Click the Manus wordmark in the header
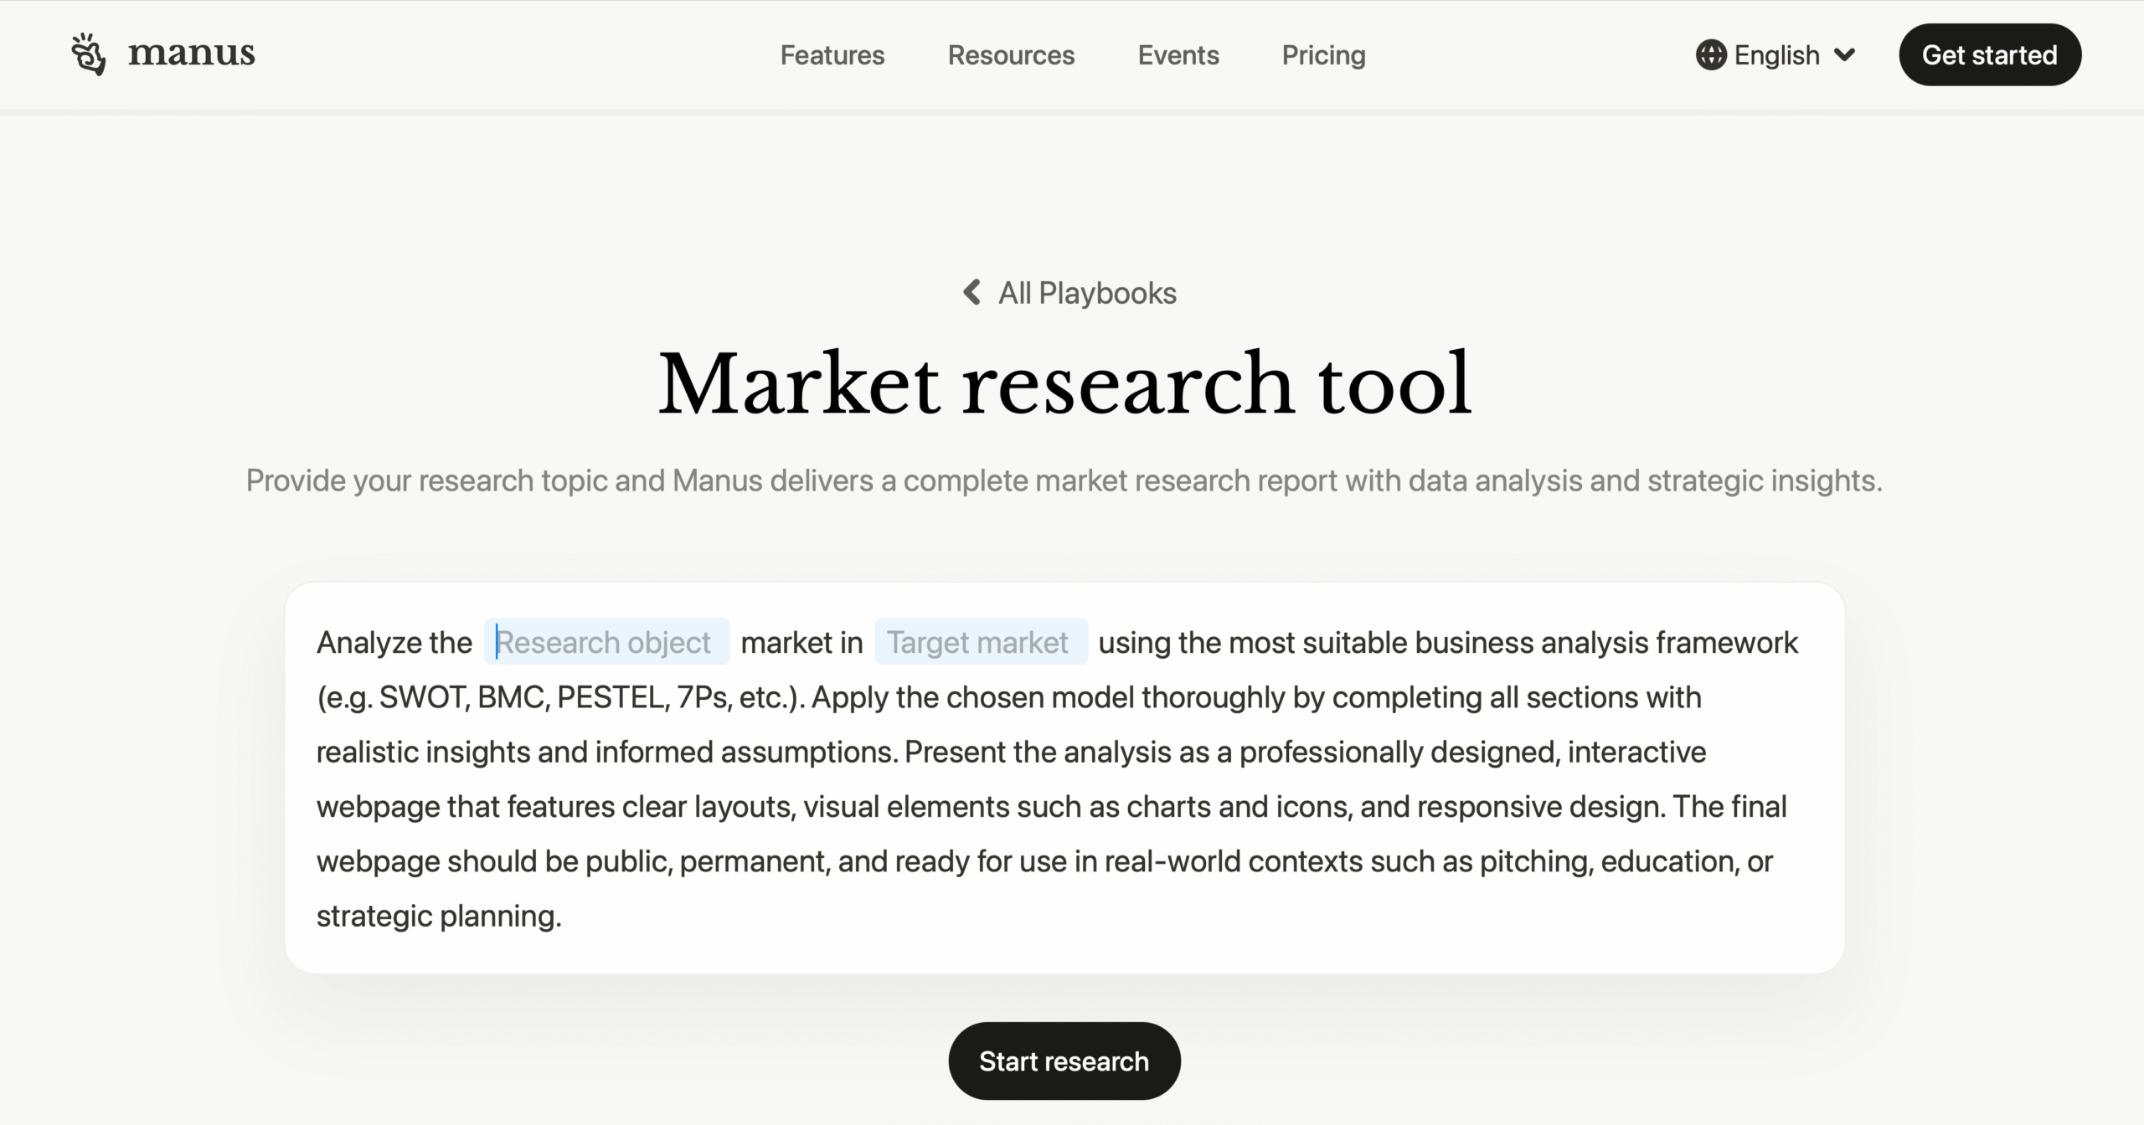Viewport: 2144px width, 1125px height. [191, 54]
